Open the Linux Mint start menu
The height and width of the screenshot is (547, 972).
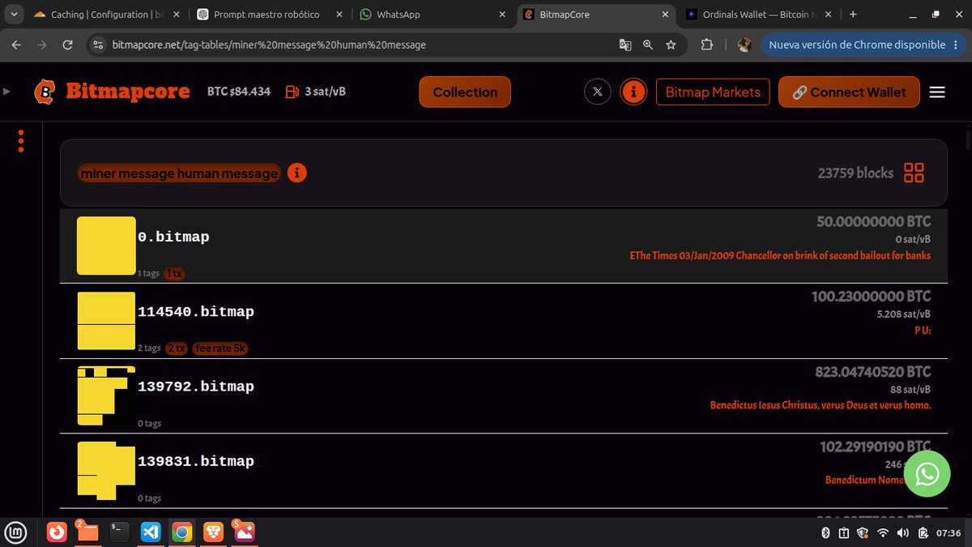pos(16,532)
